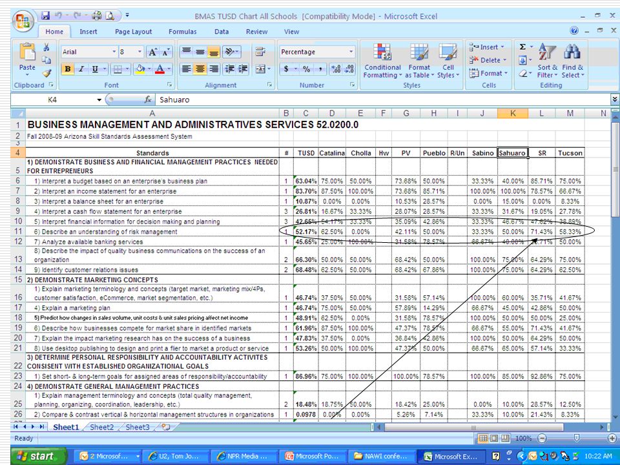
Task: Open the Data tab
Action: (x=222, y=32)
